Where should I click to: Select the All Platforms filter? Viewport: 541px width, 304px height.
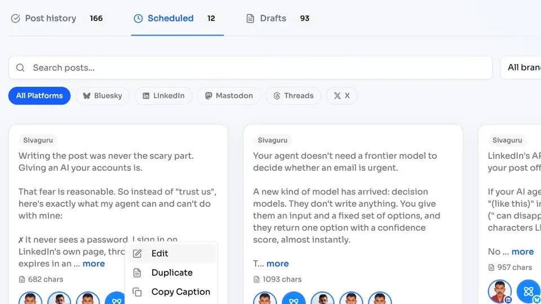coord(39,96)
